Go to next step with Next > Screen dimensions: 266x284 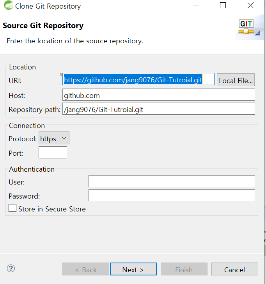[x=133, y=269]
